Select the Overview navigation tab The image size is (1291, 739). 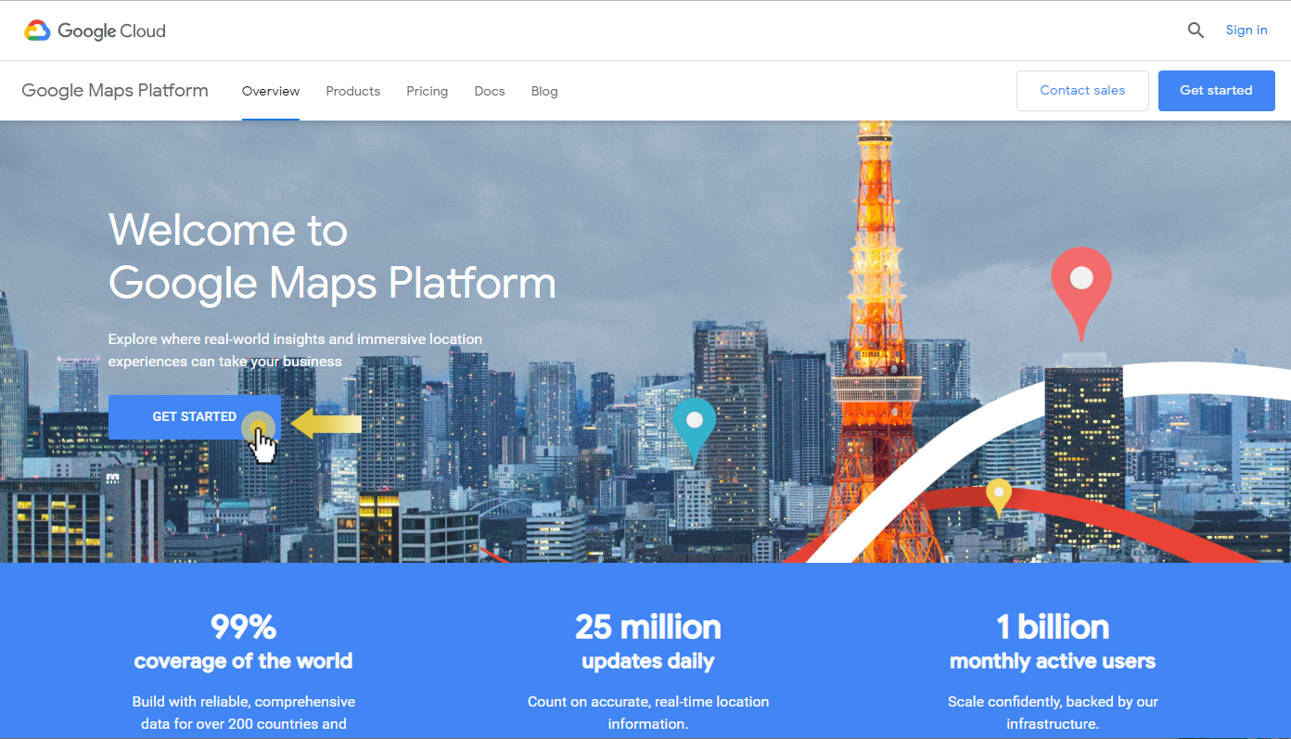[270, 90]
